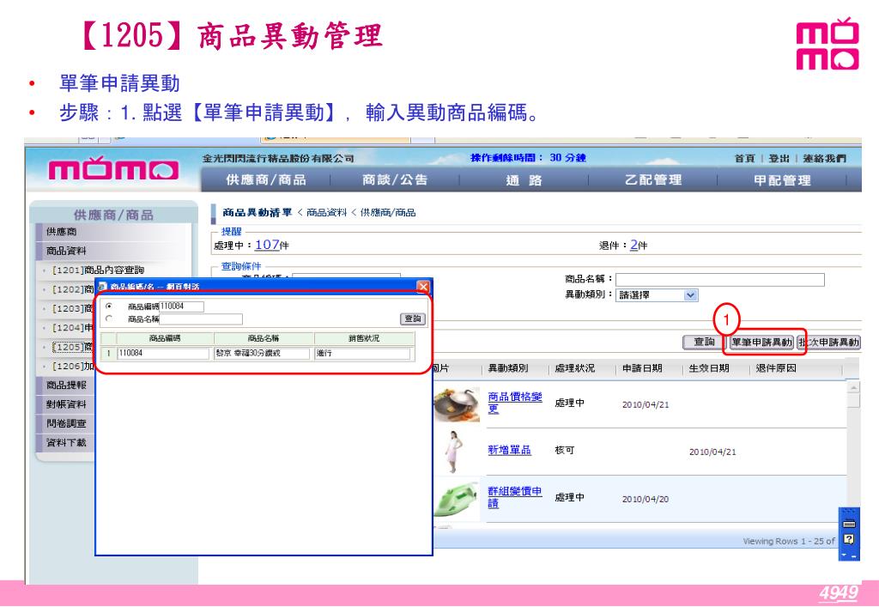Click the main page 商品名稱 search field

(720, 280)
